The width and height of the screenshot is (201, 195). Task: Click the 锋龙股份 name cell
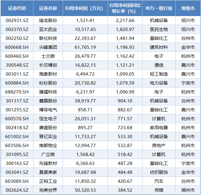coord(48,21)
